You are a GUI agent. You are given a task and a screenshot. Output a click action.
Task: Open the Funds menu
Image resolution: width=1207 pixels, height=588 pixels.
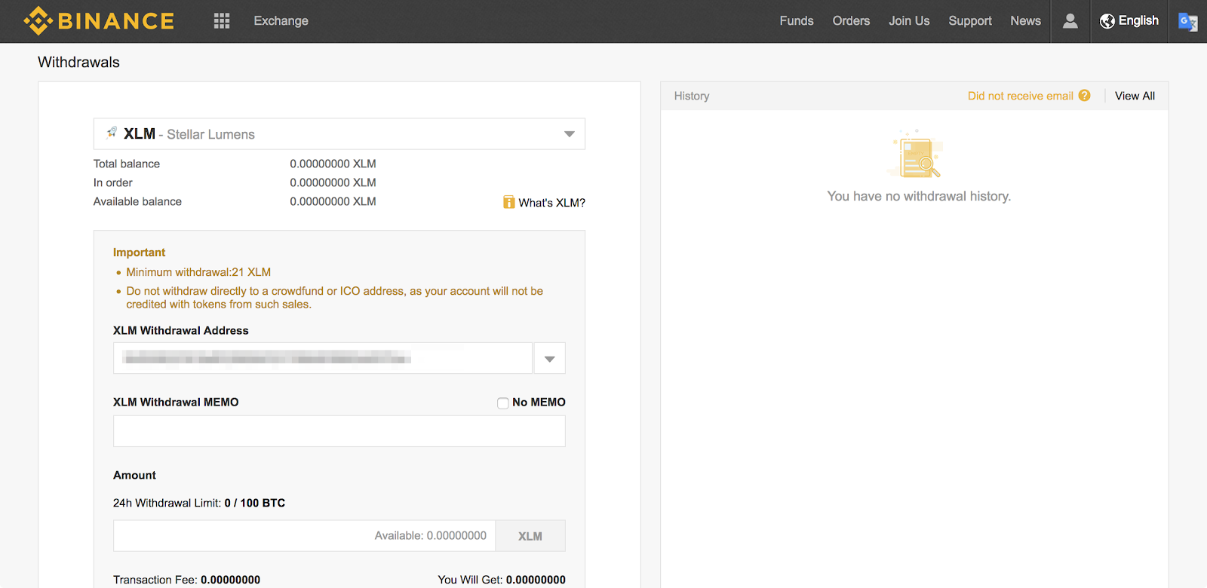797,21
